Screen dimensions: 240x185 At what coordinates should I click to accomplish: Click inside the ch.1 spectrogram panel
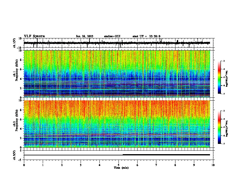click(x=117, y=74)
